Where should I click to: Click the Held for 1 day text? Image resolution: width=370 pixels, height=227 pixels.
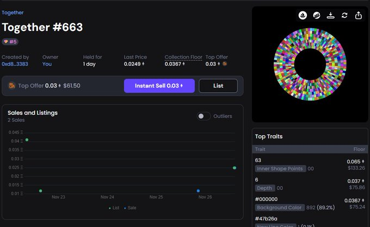[89, 64]
